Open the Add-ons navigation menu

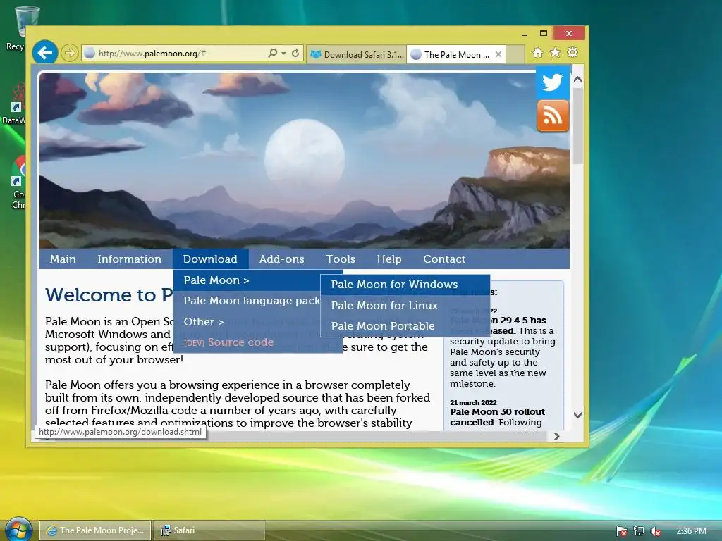click(x=282, y=259)
